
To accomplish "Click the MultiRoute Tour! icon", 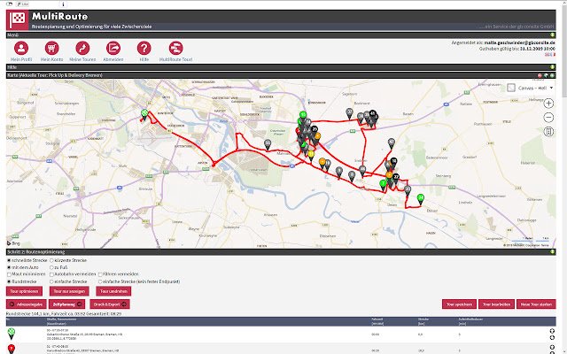I will 175,48.
